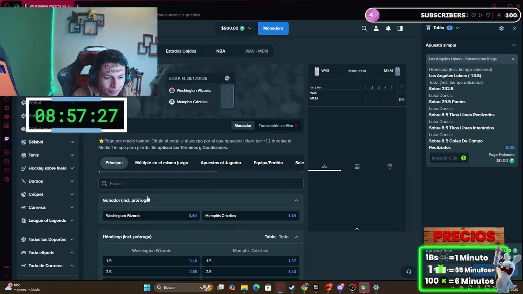This screenshot has width=523, height=294.
Task: Expand Hockey sobre hielo category
Action: [72, 168]
